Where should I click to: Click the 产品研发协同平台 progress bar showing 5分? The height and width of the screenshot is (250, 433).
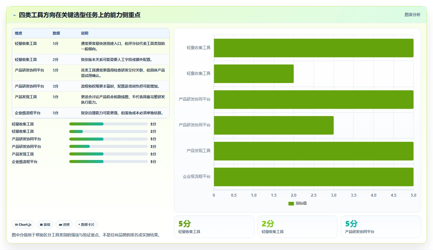coord(108,139)
